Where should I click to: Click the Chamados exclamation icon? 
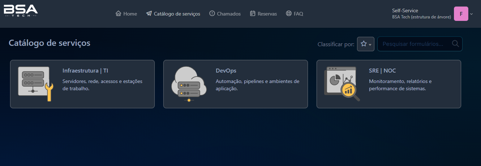pyautogui.click(x=212, y=14)
